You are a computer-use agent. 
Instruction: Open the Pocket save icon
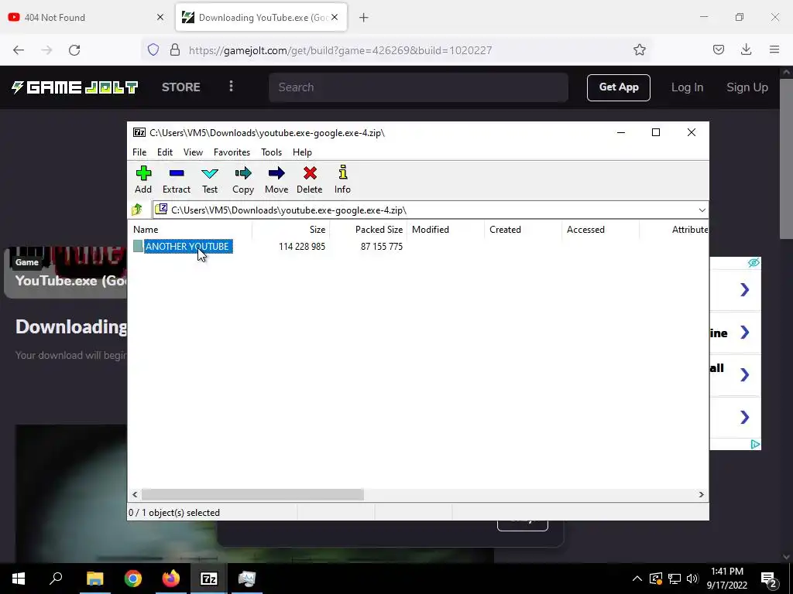click(718, 49)
